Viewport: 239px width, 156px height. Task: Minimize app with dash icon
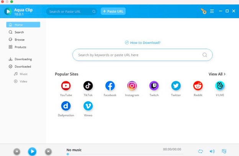click(220, 11)
